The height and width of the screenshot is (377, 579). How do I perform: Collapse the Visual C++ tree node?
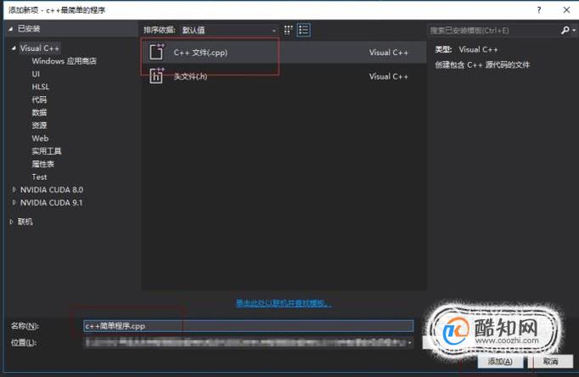pos(14,48)
